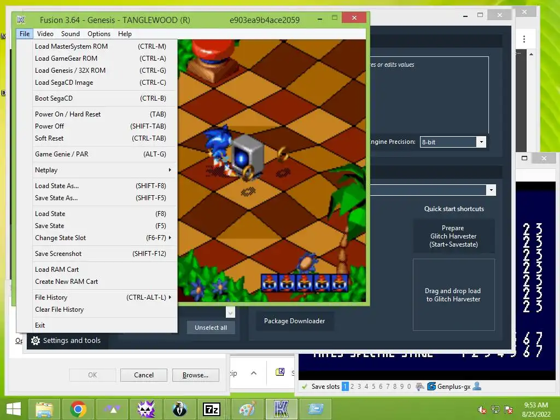Click the Cancel button
The width and height of the screenshot is (560, 420).
(144, 375)
